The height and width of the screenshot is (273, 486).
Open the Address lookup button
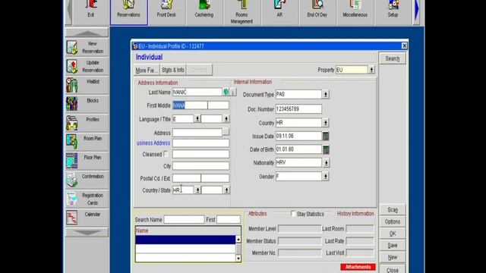coord(226,132)
